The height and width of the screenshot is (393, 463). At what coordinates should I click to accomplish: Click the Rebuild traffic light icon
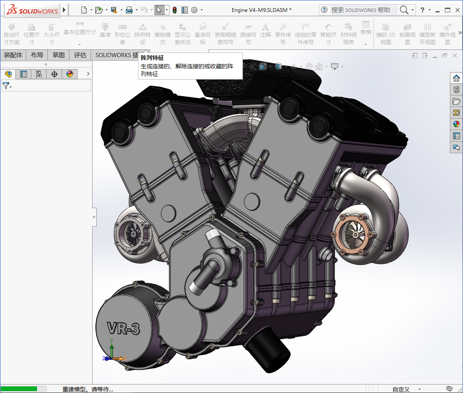click(x=175, y=10)
